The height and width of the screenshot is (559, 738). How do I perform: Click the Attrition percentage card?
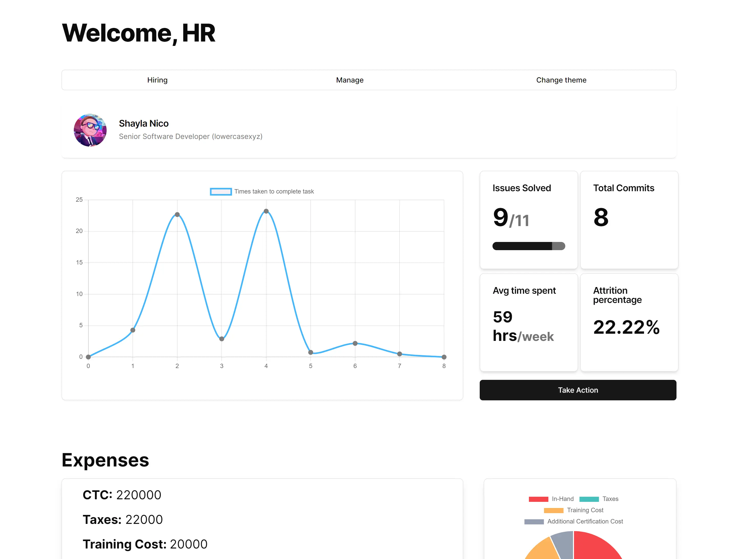(x=629, y=322)
